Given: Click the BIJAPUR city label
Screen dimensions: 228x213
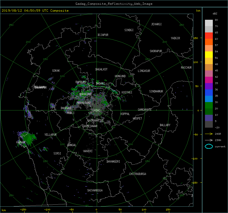Looking at the screenshot, I should point(103,35).
